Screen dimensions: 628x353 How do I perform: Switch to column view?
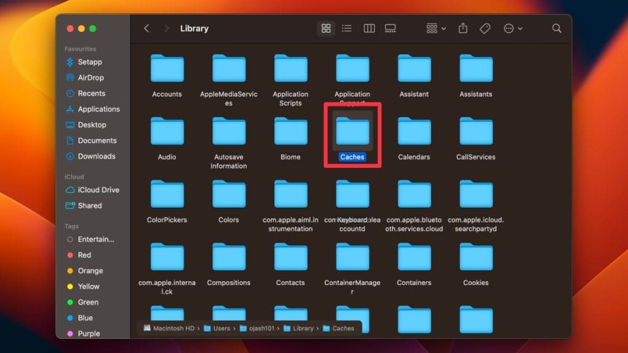[369, 28]
